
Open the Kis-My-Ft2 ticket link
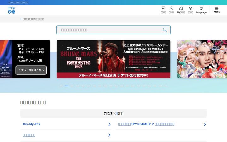coord(32,124)
